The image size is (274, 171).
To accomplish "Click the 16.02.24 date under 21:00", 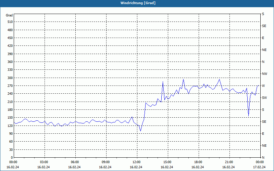I will (x=228, y=167).
